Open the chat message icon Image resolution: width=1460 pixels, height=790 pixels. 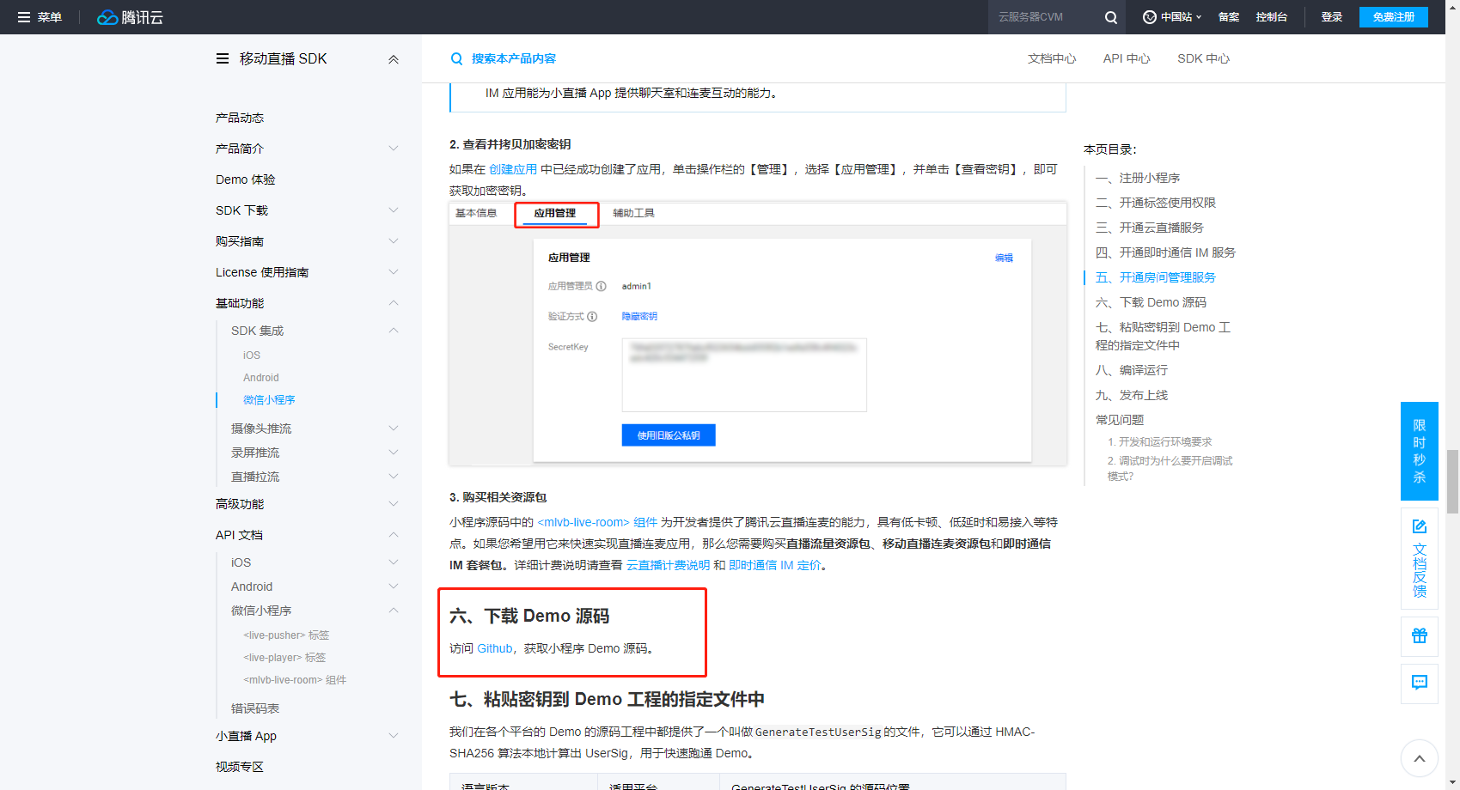(1420, 683)
